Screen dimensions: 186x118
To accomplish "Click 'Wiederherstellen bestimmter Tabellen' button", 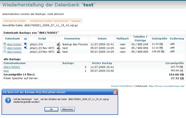I will (55, 21).
